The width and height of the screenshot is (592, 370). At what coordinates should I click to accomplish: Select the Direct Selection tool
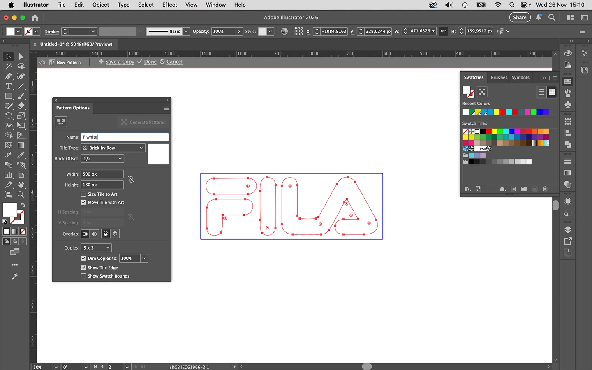click(21, 56)
